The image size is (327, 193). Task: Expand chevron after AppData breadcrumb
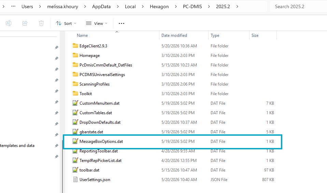tap(118, 6)
